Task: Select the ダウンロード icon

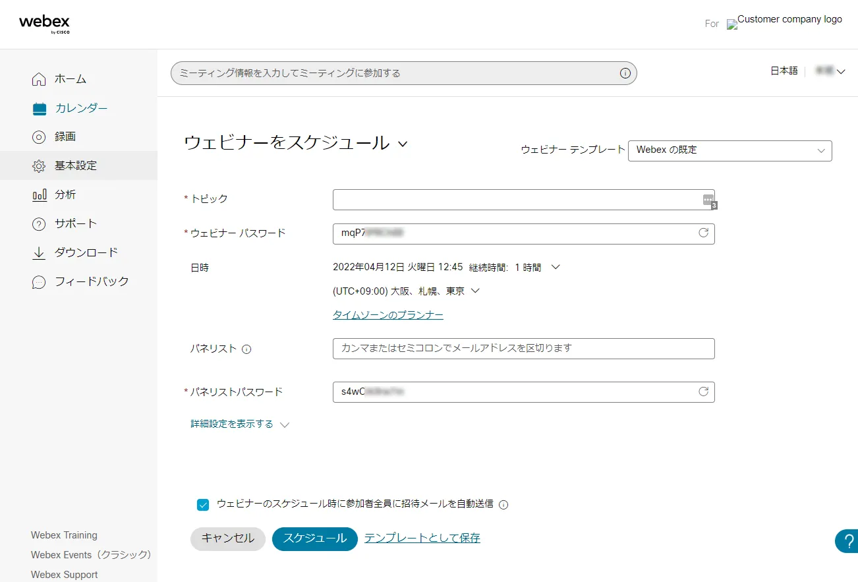Action: pyautogui.click(x=38, y=252)
